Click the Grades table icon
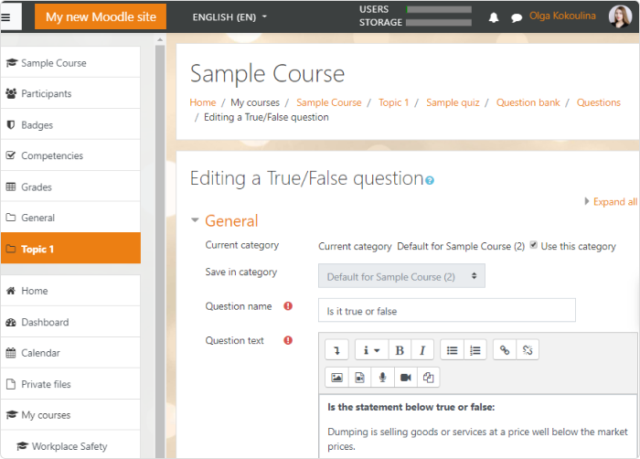The image size is (640, 459). [x=11, y=187]
